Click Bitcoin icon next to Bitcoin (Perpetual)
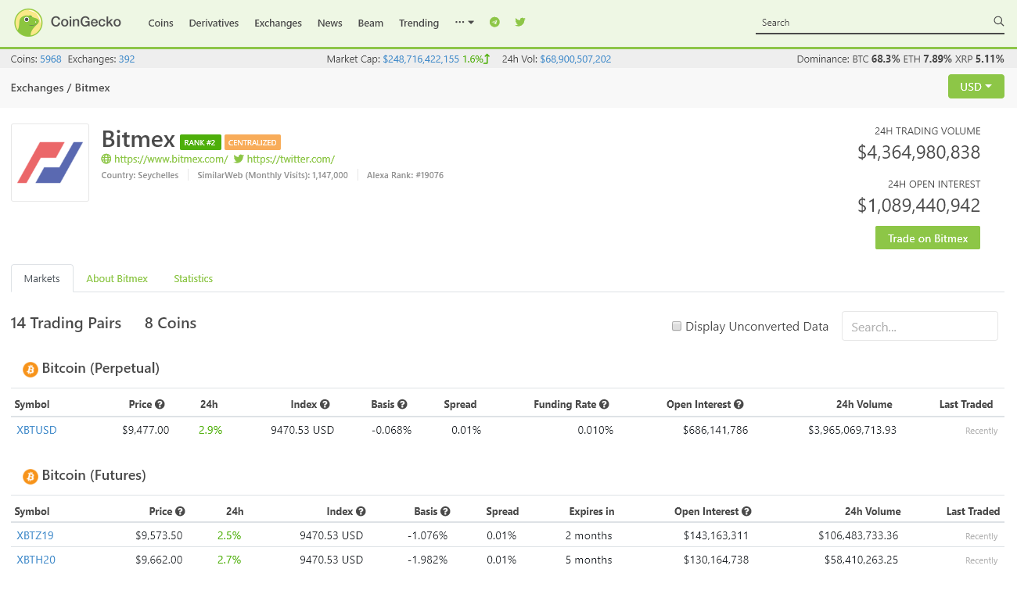The image size is (1017, 594). (31, 369)
